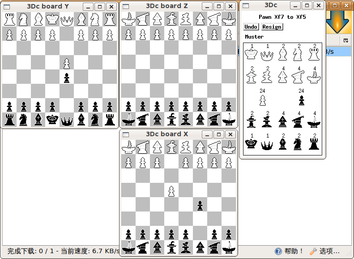The height and width of the screenshot is (259, 354).
Task: Minimize the 3Dc board X window
Action: point(207,134)
